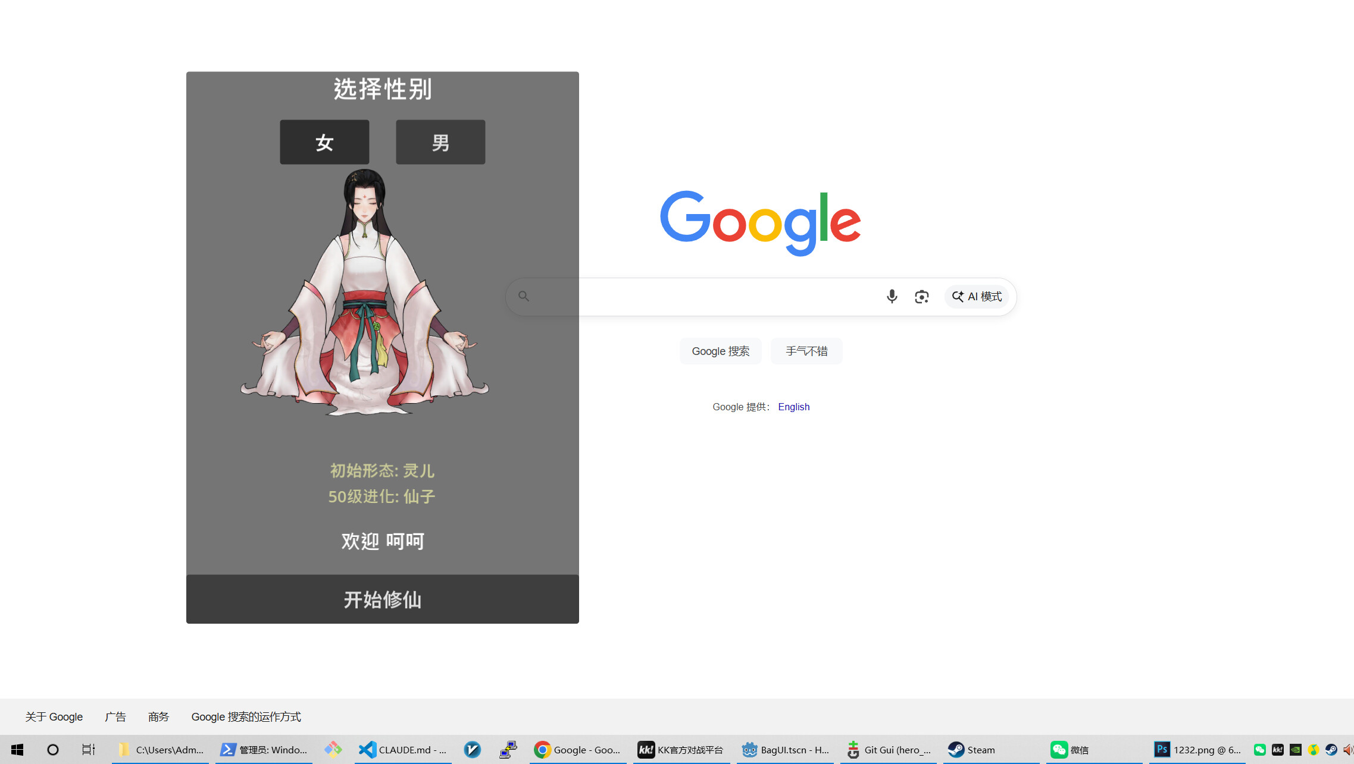Image resolution: width=1354 pixels, height=764 pixels.
Task: Select the 男 gender option
Action: pyautogui.click(x=440, y=142)
